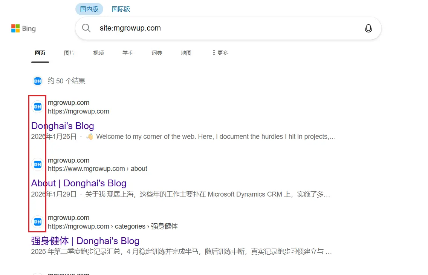Expand the 更多 menu

click(220, 53)
